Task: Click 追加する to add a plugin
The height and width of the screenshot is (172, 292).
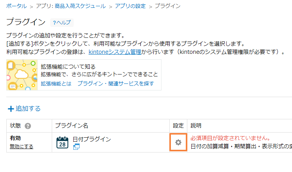Action: click(28, 108)
